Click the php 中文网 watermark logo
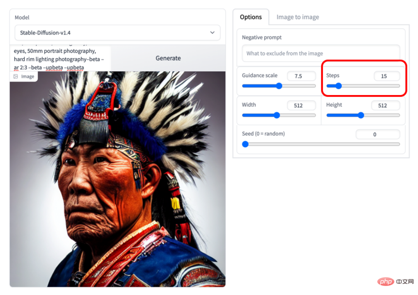This screenshot has height=295, width=418. point(395,281)
